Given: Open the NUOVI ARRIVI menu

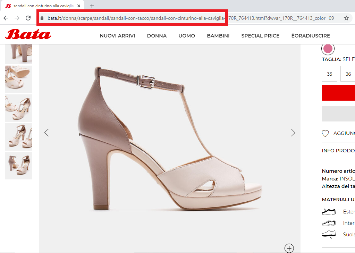Looking at the screenshot, I should coord(117,36).
